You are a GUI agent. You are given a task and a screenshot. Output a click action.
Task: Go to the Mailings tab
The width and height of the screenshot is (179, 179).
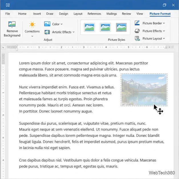(112, 14)
